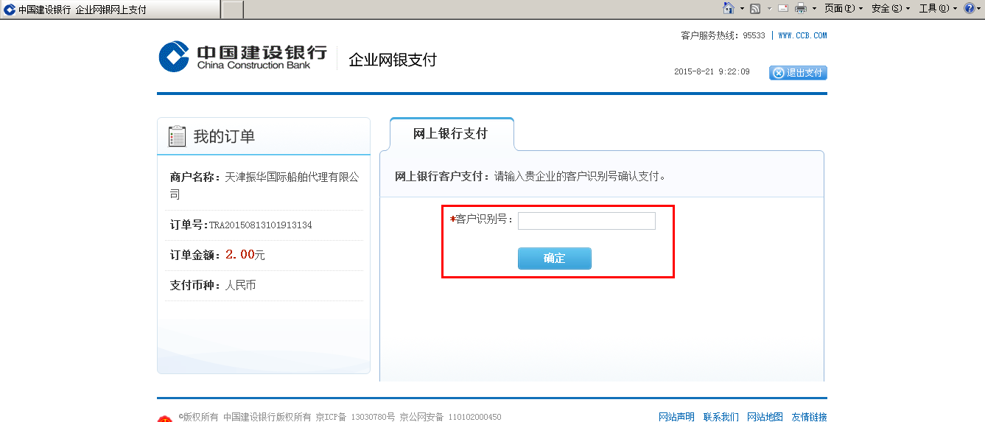
Task: Click the timestamp 2015-8-21 9:22:09
Action: tap(712, 72)
